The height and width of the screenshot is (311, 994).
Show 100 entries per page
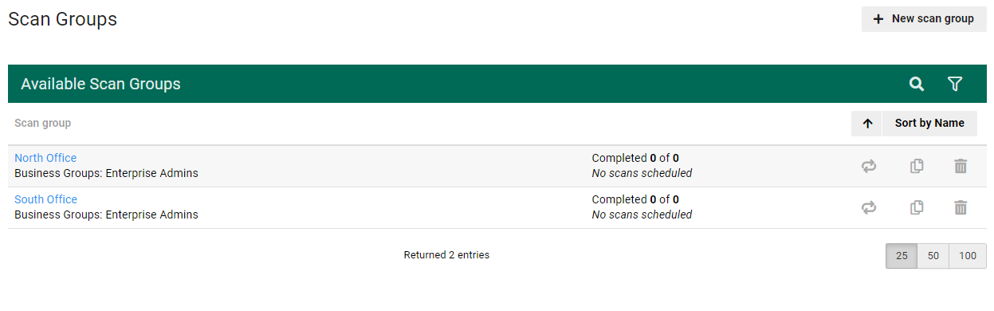click(x=968, y=256)
